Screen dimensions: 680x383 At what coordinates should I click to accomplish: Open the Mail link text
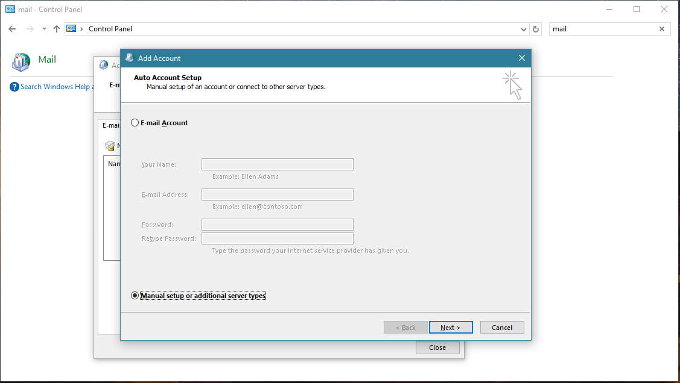click(x=47, y=60)
